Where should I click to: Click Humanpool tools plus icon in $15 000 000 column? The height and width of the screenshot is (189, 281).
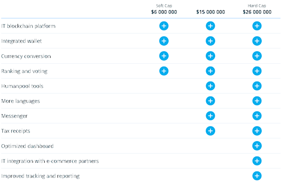[x=210, y=86]
